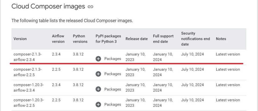
Task: Expand Packages for composer-1.20.3-airflow-2.2.5
Action: coord(108,105)
